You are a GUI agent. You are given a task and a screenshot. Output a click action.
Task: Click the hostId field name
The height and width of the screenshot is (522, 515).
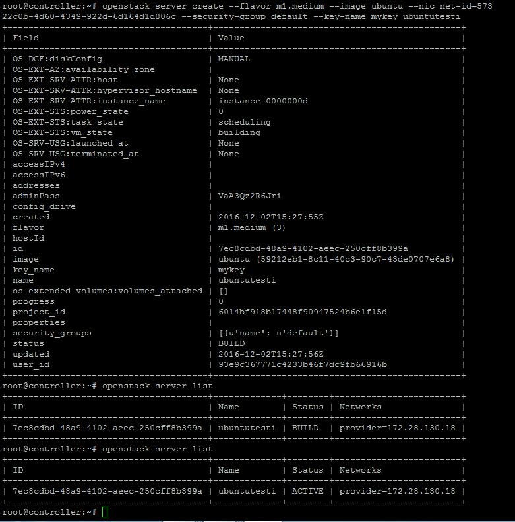pyautogui.click(x=28, y=238)
